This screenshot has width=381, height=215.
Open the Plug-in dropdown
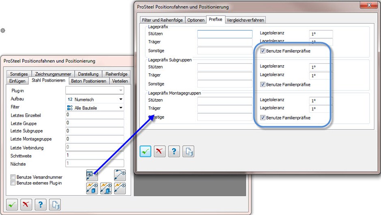[95, 90]
